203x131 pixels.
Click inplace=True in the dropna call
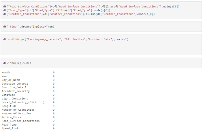coord(43,27)
